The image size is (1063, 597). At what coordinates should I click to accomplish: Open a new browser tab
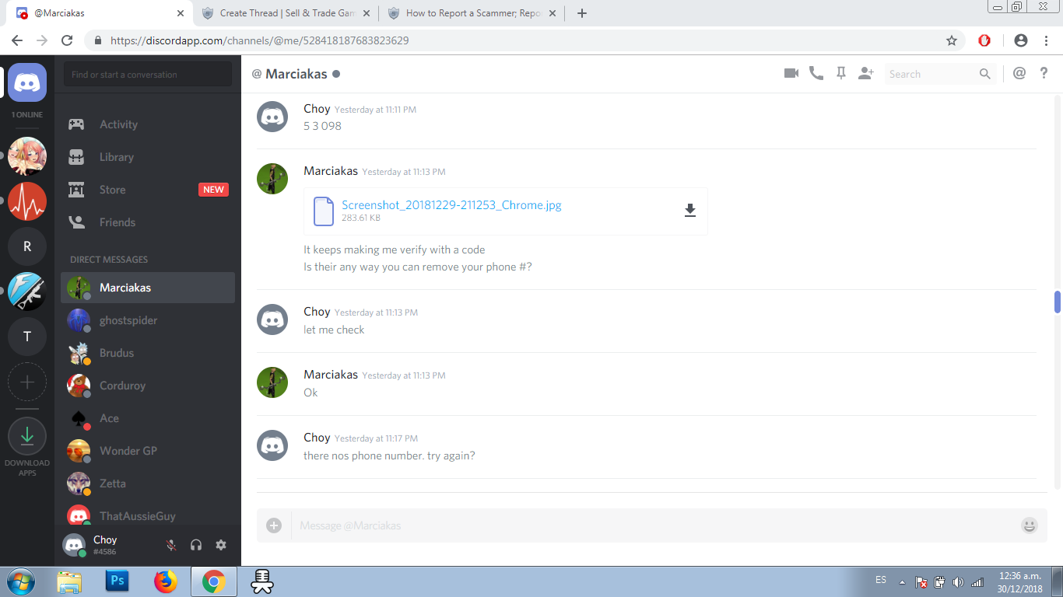[582, 13]
